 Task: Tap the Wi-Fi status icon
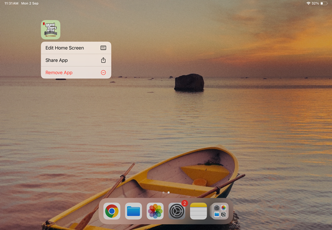pos(308,3)
